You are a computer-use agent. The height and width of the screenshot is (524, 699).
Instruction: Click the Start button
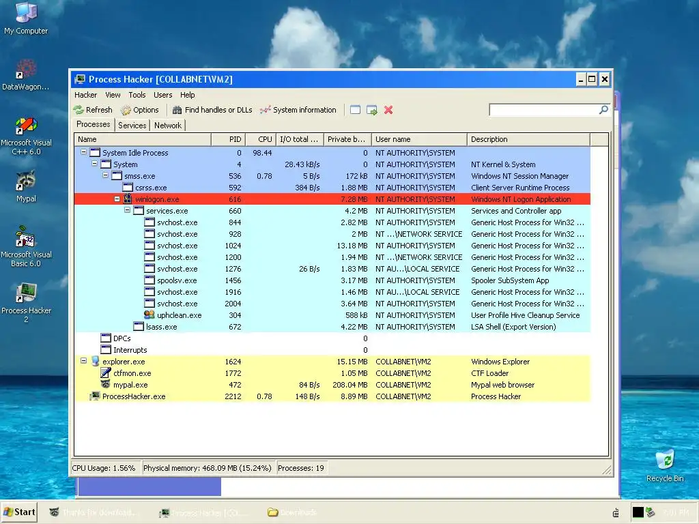19,512
